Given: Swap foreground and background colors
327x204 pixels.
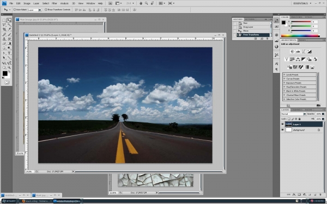Looking at the screenshot, I should (x=9, y=72).
